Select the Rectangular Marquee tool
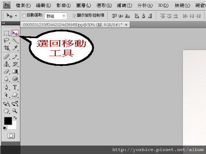 [x=6, y=33]
